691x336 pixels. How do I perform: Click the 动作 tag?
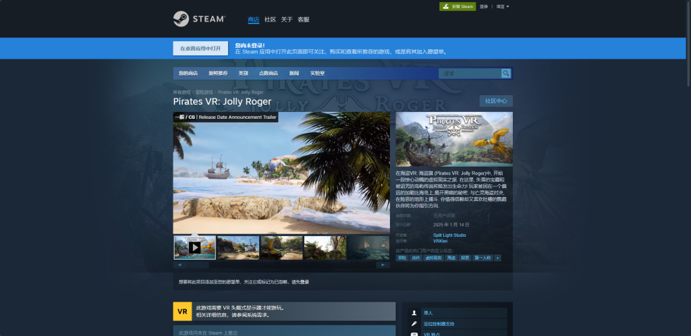(416, 258)
